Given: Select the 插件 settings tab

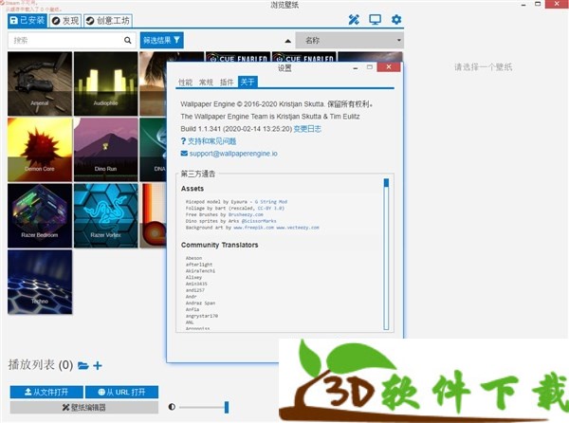Looking at the screenshot, I should tap(227, 83).
